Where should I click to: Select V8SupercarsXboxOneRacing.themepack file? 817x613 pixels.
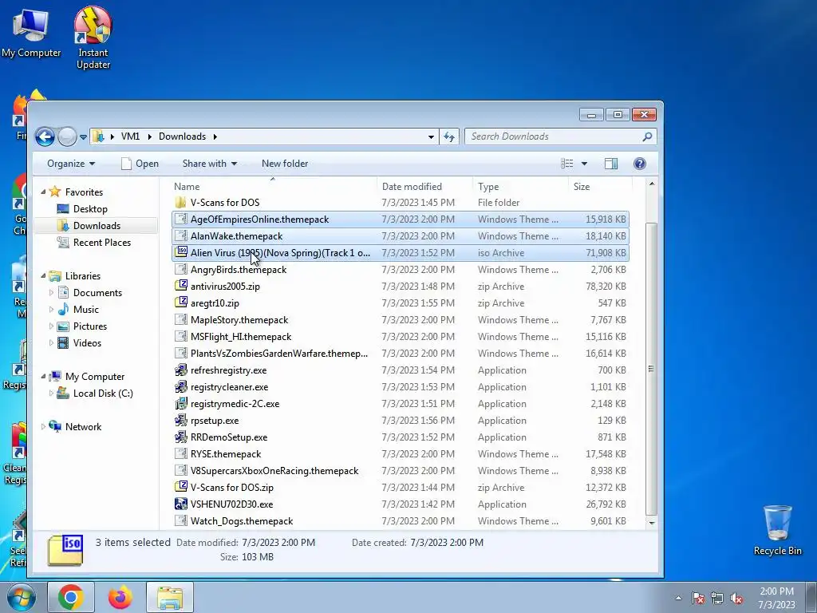401,471
